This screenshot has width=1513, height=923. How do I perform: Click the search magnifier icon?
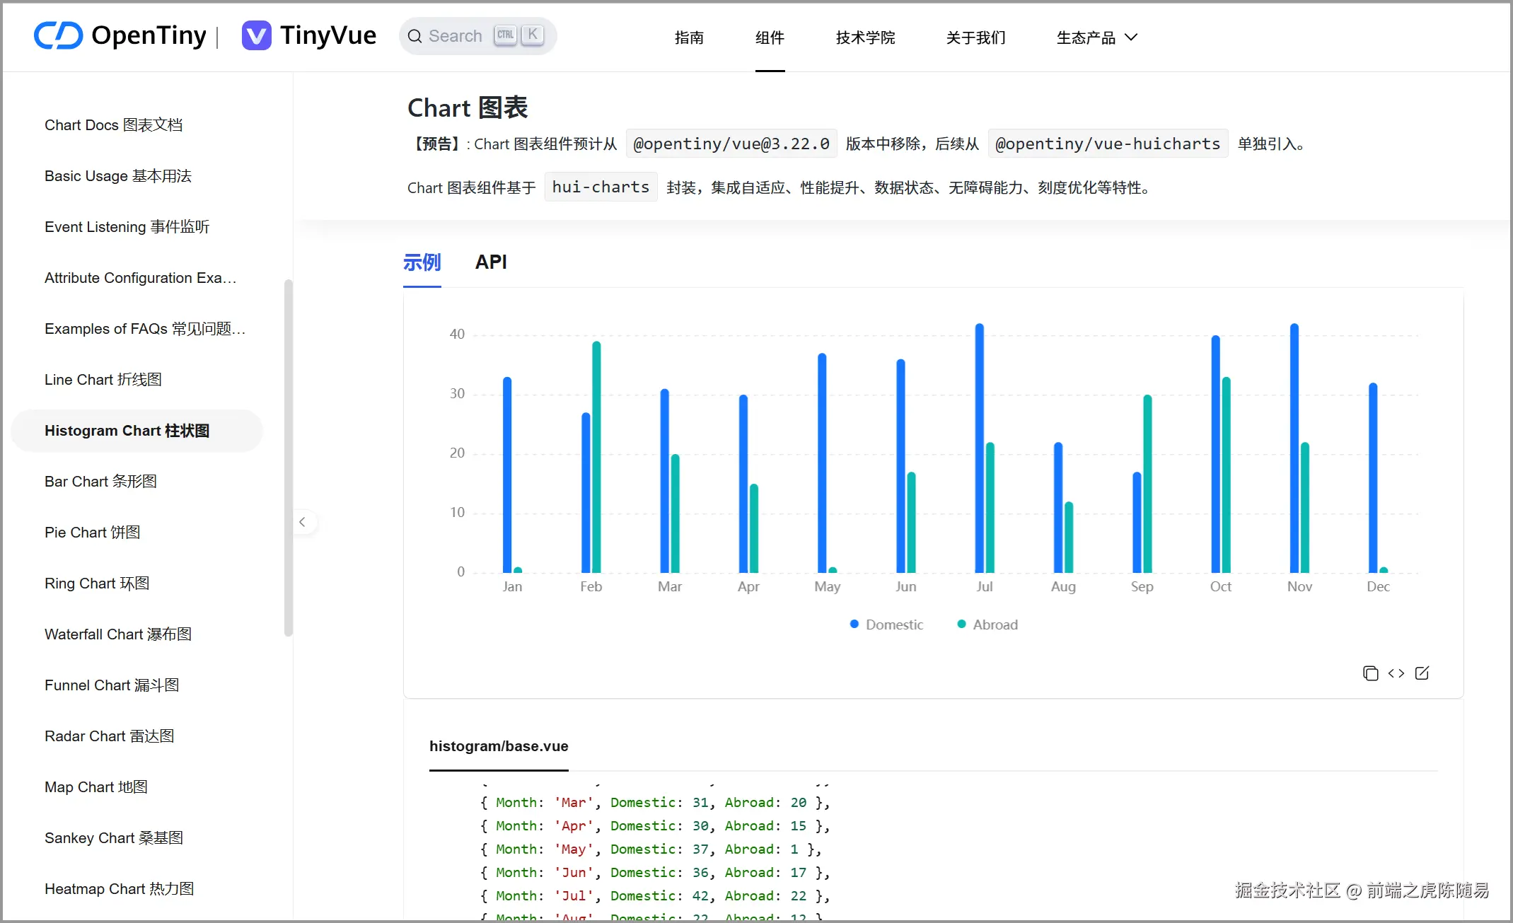tap(415, 36)
